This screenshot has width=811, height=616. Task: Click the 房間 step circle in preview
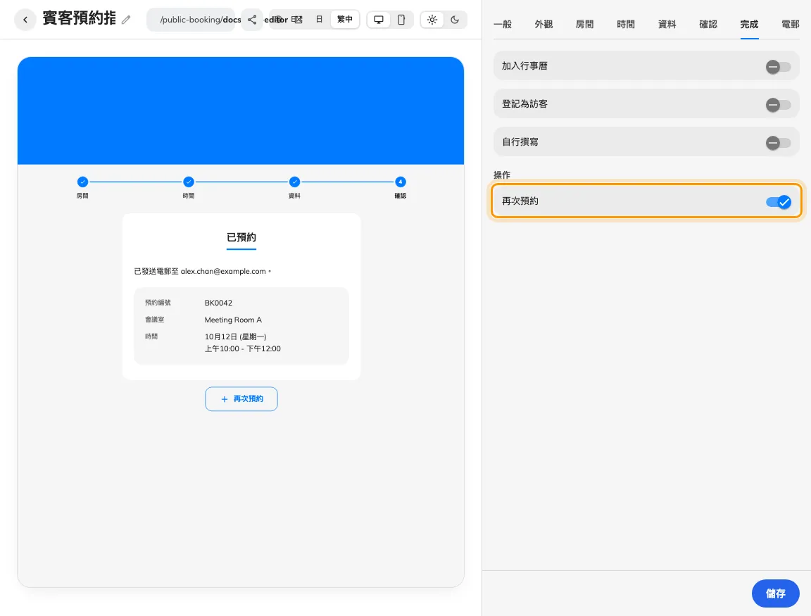pos(82,182)
